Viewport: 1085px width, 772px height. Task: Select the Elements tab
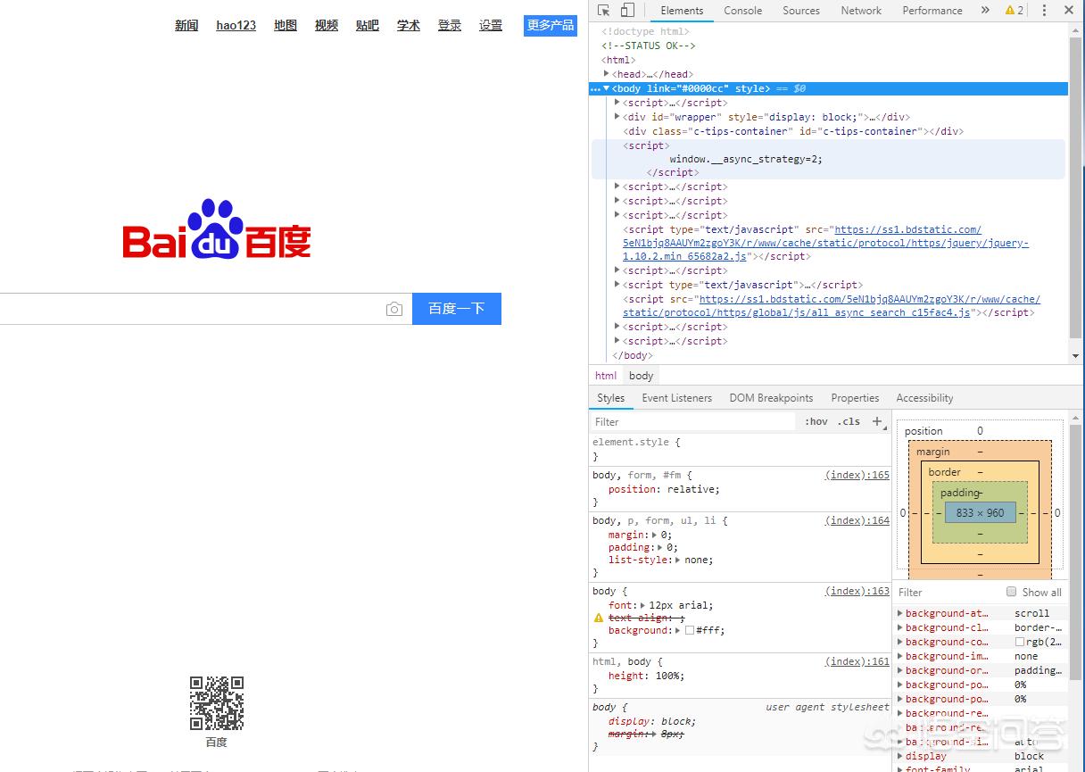pyautogui.click(x=682, y=11)
